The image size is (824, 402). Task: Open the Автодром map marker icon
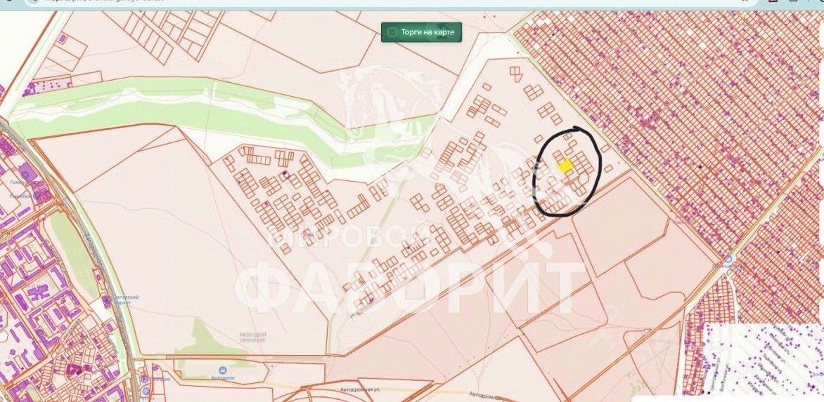[223, 370]
